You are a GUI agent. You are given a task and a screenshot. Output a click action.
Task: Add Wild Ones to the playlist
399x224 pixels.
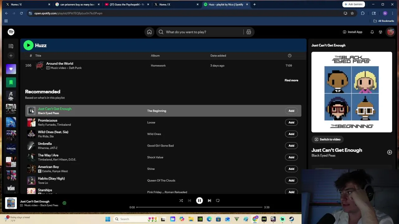291,134
